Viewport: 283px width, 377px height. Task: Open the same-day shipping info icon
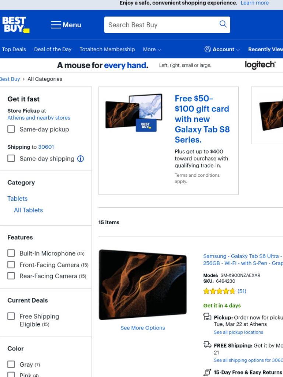(81, 159)
